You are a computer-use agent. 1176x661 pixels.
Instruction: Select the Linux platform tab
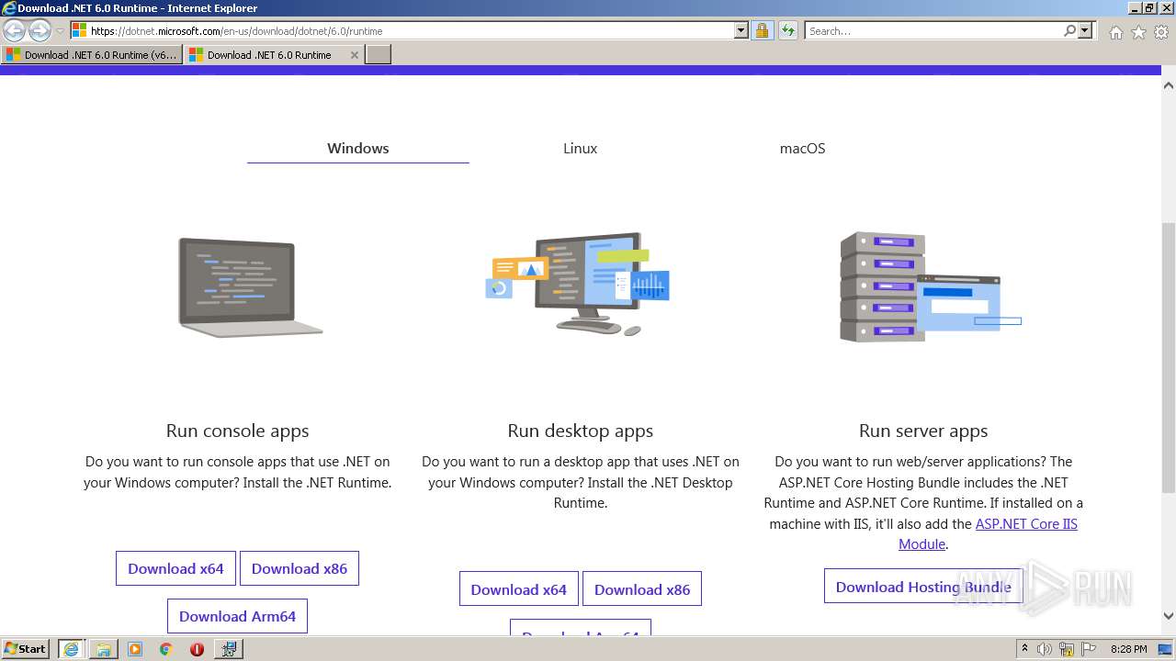(x=580, y=148)
